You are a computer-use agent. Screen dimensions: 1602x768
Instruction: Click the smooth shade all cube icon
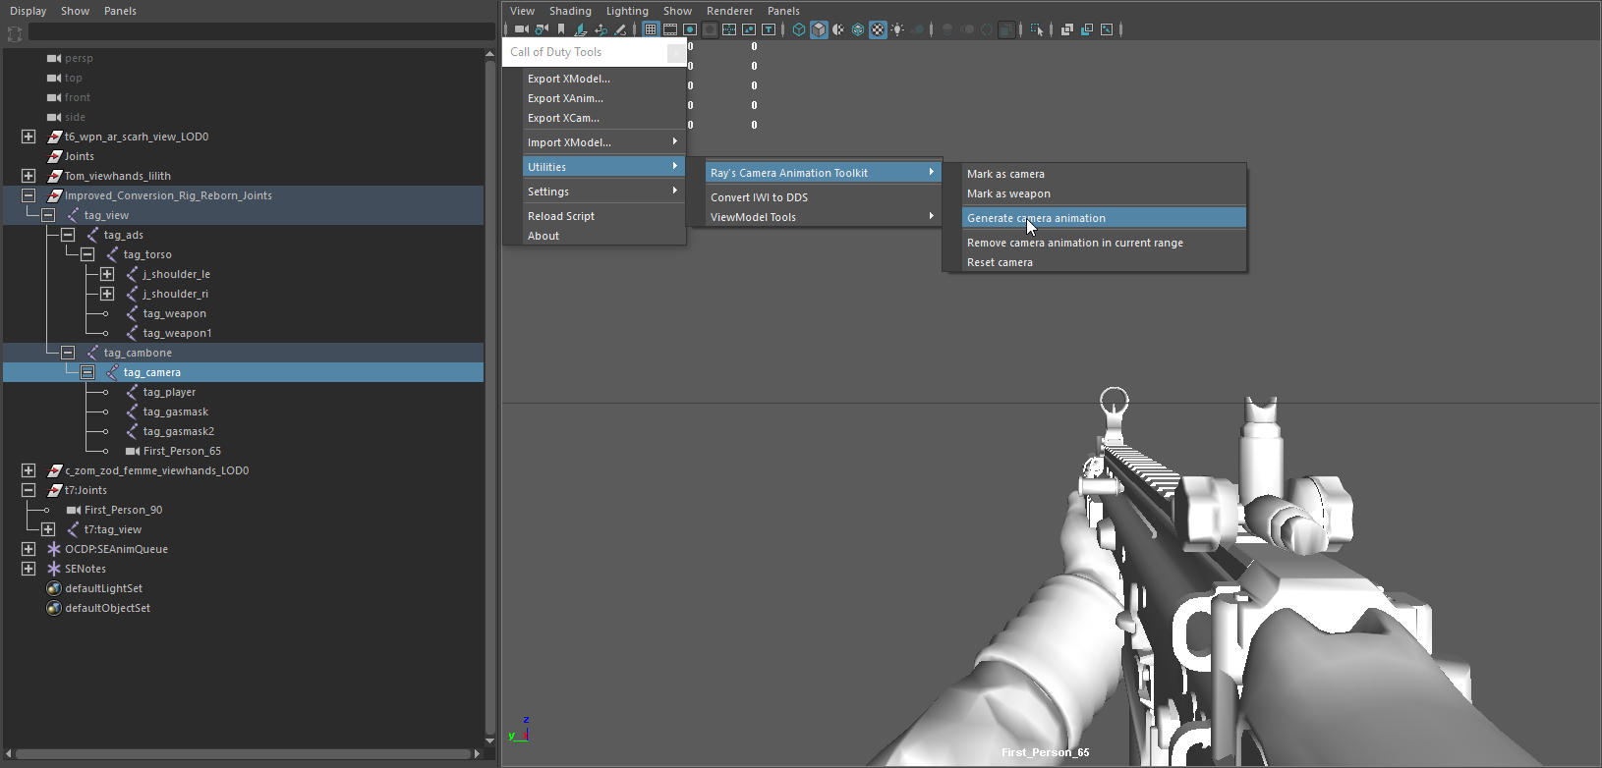[819, 29]
